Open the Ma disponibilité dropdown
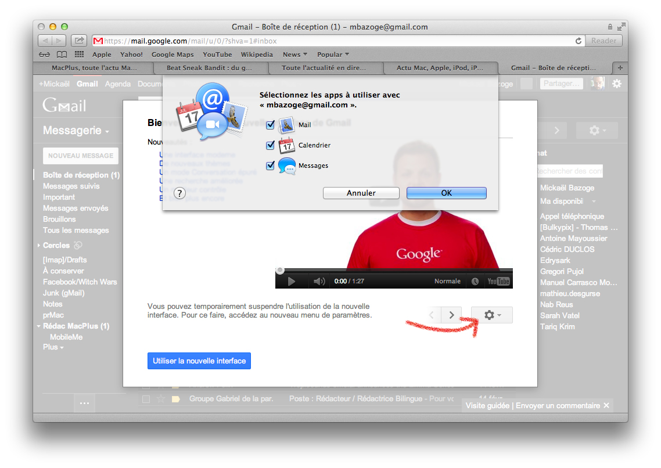This screenshot has height=468, width=661. click(x=594, y=201)
